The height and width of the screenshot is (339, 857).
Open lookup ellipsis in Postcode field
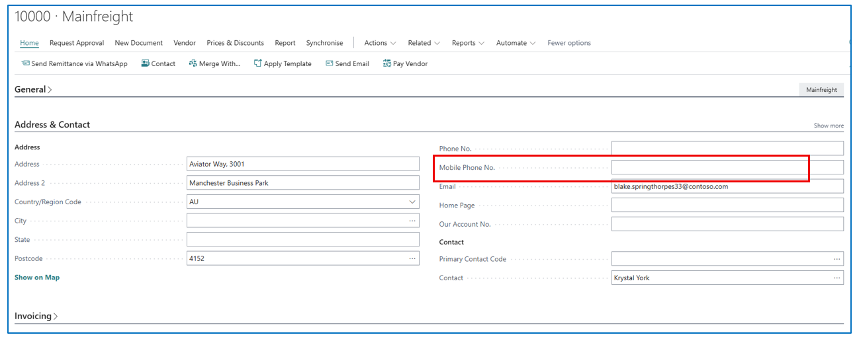pos(412,258)
